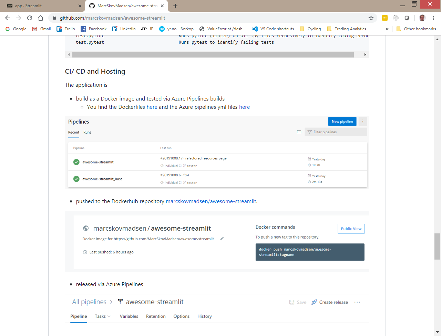The width and height of the screenshot is (441, 336).
Task: Close the MarcSkovMadsen/awesome-streamlit tab
Action: 162,6
